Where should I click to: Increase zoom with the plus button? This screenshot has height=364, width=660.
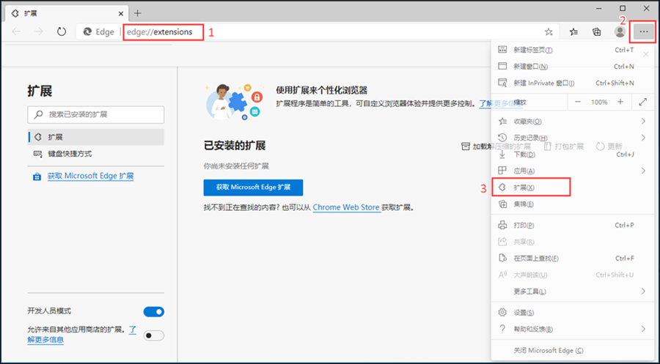tap(620, 102)
